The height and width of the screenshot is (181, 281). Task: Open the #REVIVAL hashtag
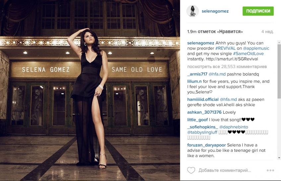coord(225,48)
